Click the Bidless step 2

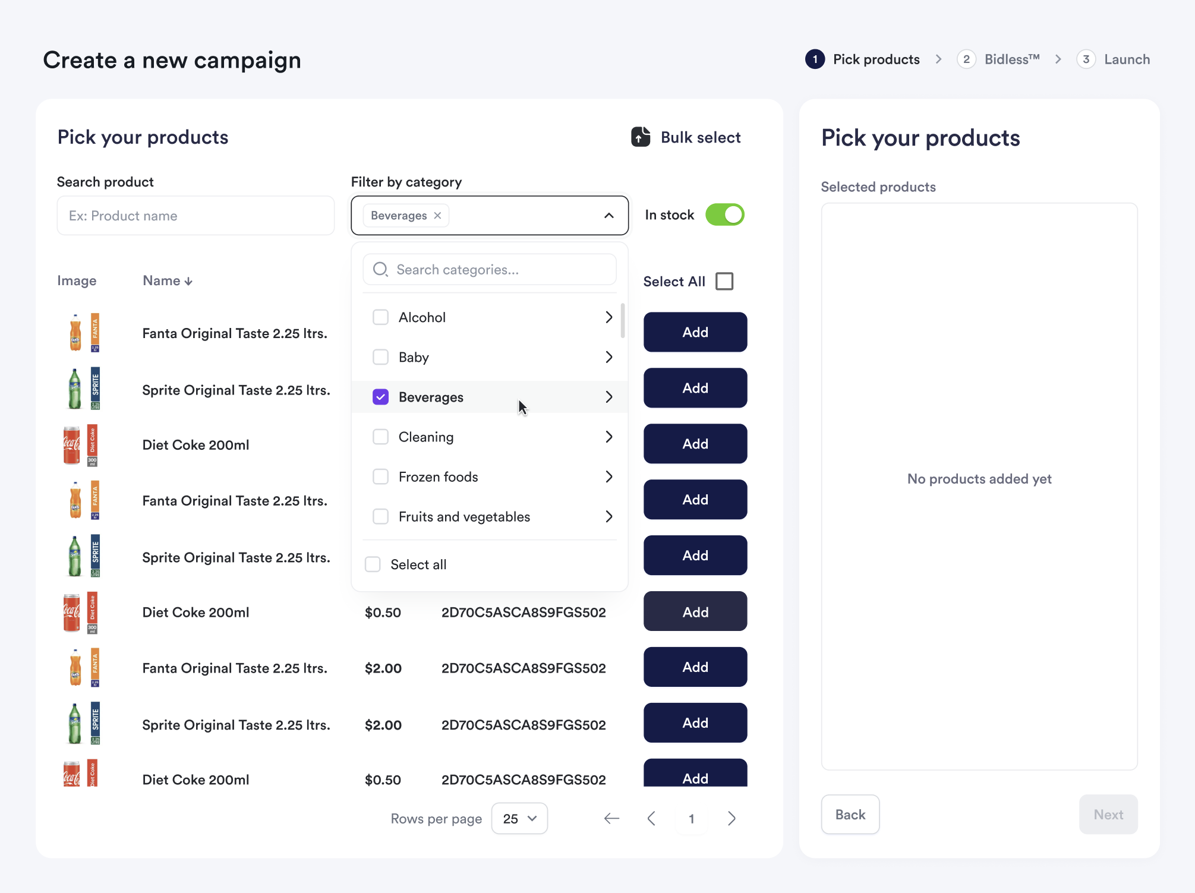click(998, 59)
